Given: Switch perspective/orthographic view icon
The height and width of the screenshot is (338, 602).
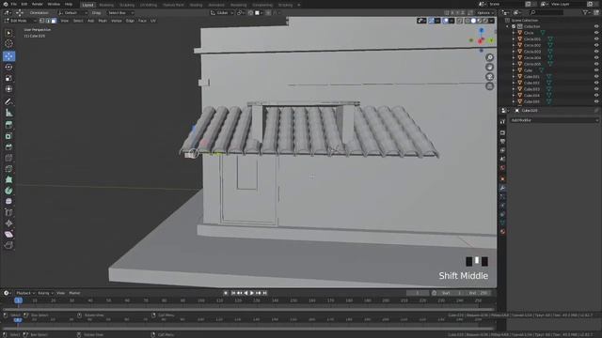Looking at the screenshot, I should (x=489, y=86).
